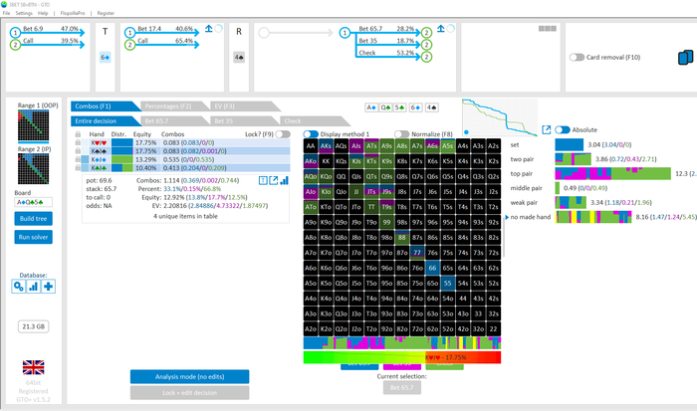Screen dimensions: 697x411
Task: Click the Run solver button
Action: click(33, 237)
